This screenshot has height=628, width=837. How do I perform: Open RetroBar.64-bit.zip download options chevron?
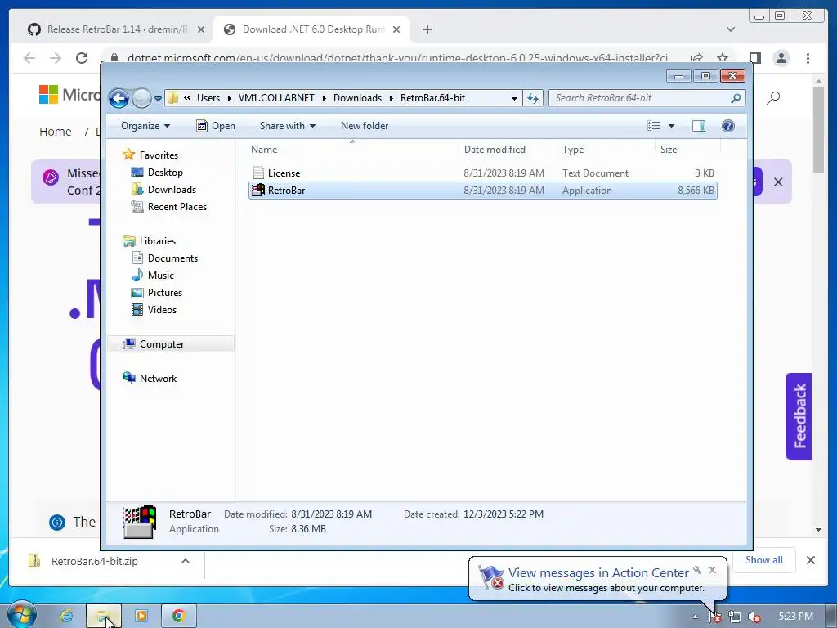point(186,561)
